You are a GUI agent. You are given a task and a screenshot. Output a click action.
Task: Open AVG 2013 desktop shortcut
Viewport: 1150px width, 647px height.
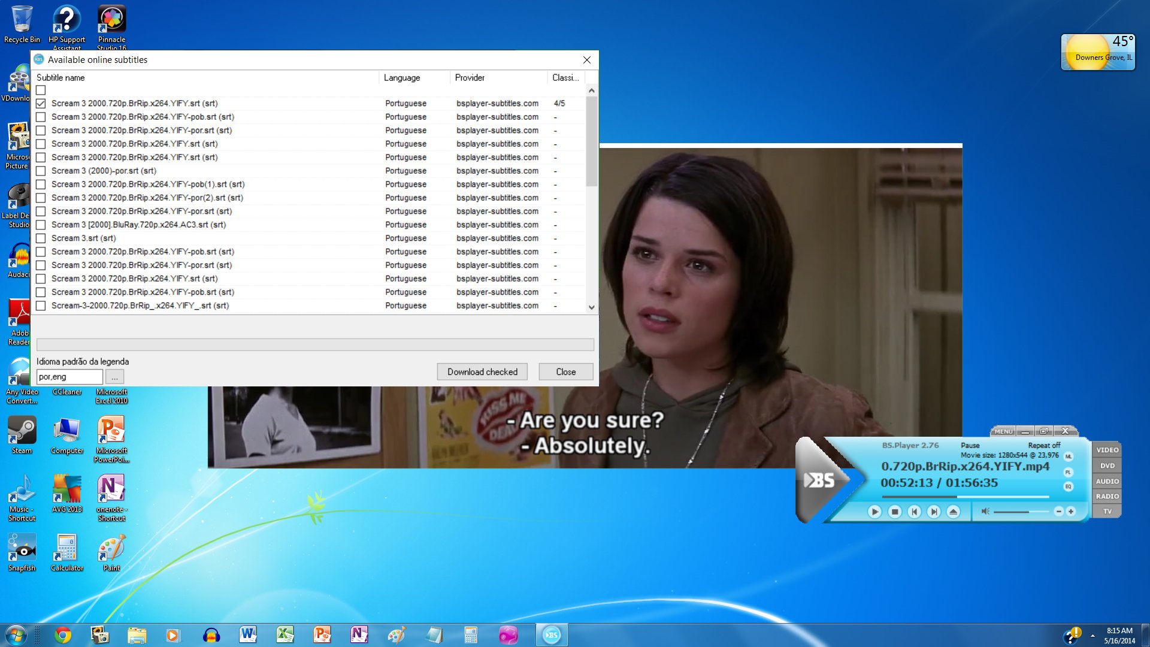(x=66, y=494)
